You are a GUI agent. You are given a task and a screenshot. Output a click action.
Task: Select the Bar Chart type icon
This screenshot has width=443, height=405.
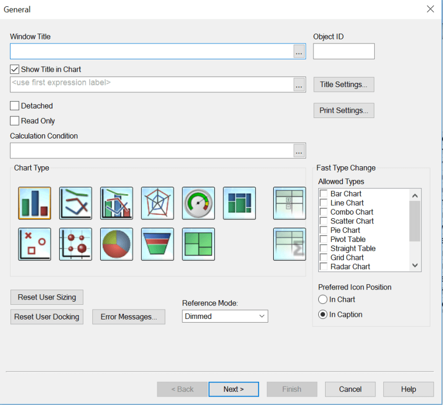34,203
